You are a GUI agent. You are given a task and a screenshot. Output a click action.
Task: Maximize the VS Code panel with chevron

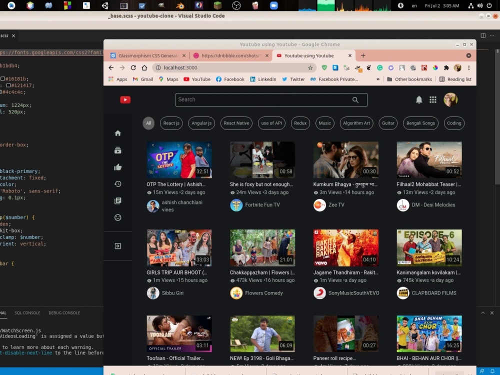click(x=483, y=313)
